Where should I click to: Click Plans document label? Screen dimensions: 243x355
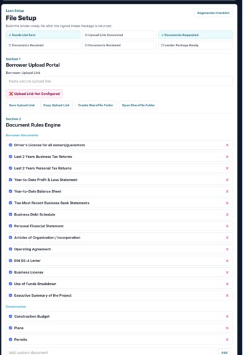coord(19,328)
